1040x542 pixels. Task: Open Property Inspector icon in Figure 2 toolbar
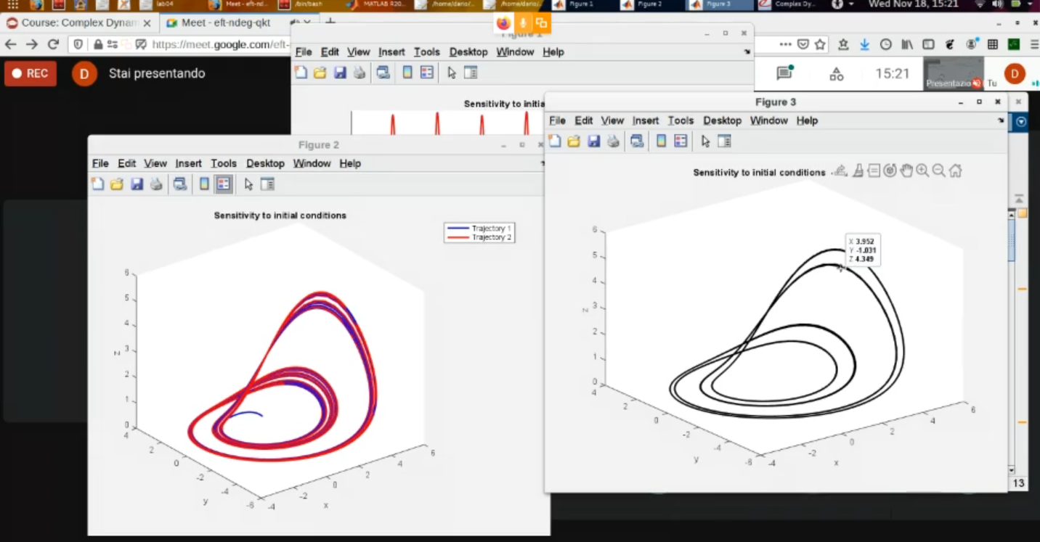(x=267, y=184)
